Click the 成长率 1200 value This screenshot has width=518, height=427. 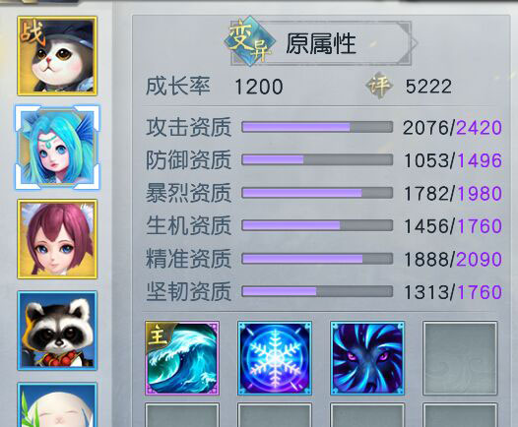coord(259,87)
